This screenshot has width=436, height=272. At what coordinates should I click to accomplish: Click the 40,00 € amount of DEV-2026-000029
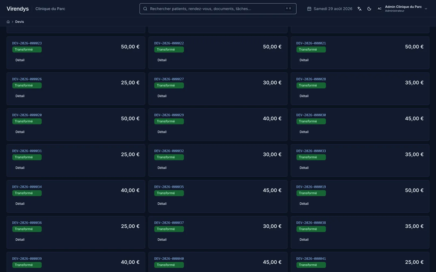coord(272,119)
